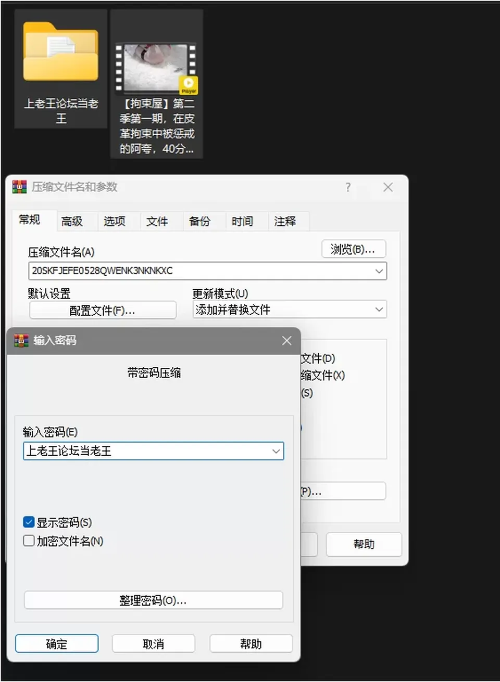Click the 输入密码(E) label
The width and height of the screenshot is (500, 682).
[50, 432]
